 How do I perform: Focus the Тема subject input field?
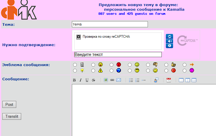point(110,24)
